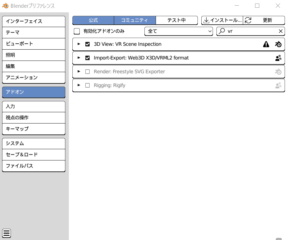The image size is (286, 240).
Task: Uncheck Import-Export: Web3D X3D/VRML2 format
Action: tap(87, 58)
